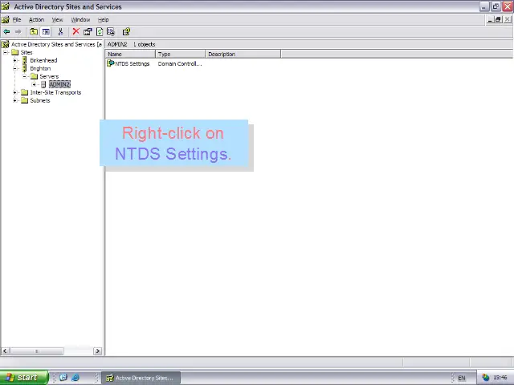Select the Birkenhead tree label
The width and height of the screenshot is (514, 385).
click(43, 60)
